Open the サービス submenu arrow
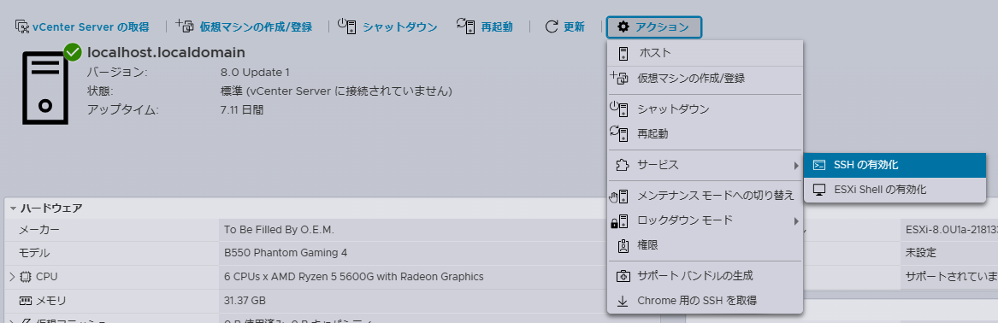This screenshot has height=323, width=998. coord(795,165)
